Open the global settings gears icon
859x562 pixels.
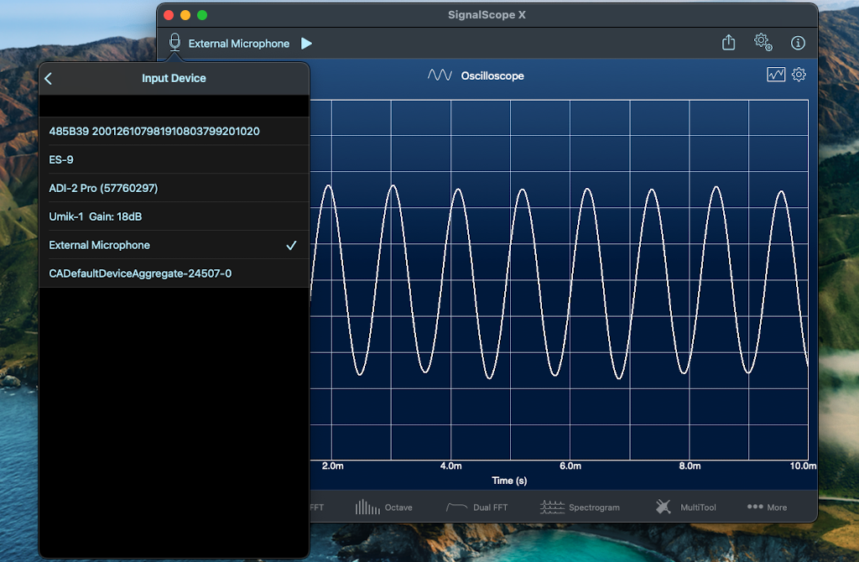pos(763,42)
